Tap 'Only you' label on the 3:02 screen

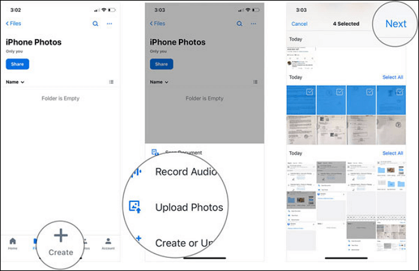(14, 51)
